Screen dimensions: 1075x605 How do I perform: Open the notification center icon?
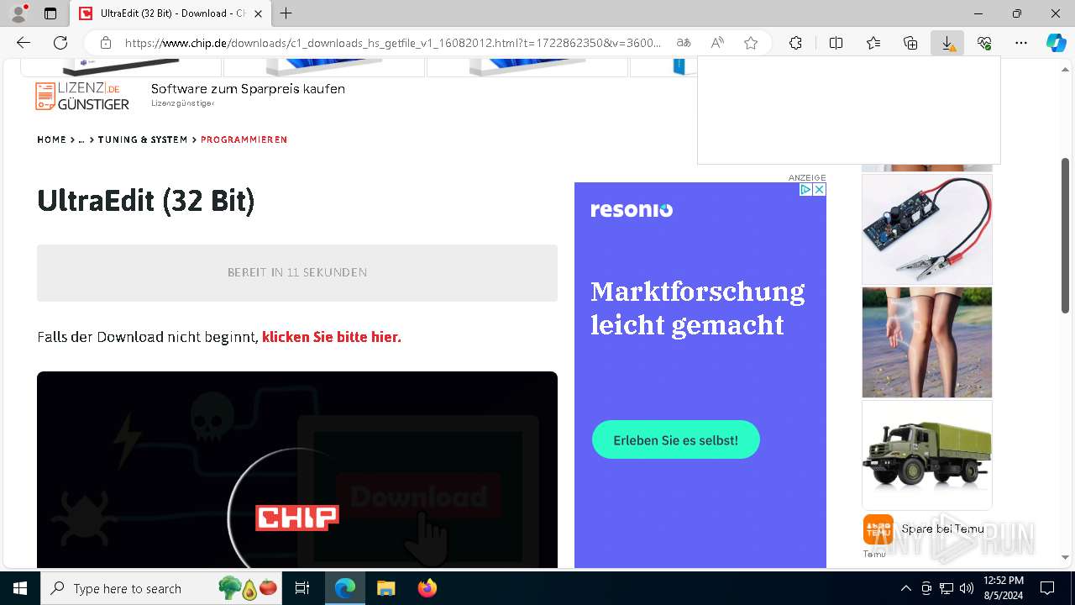(x=1047, y=588)
